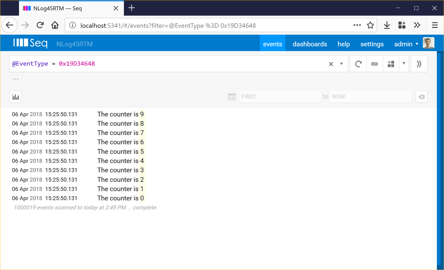Open the dashboards section

pos(310,44)
